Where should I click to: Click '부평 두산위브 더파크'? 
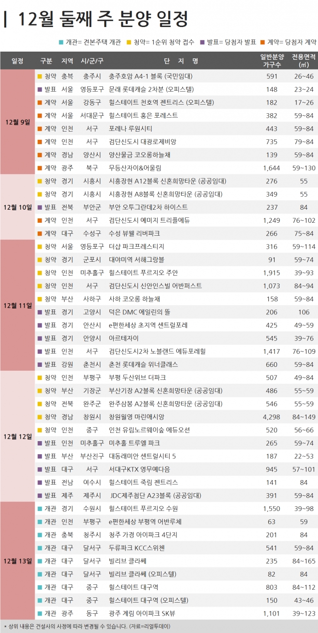138,377
